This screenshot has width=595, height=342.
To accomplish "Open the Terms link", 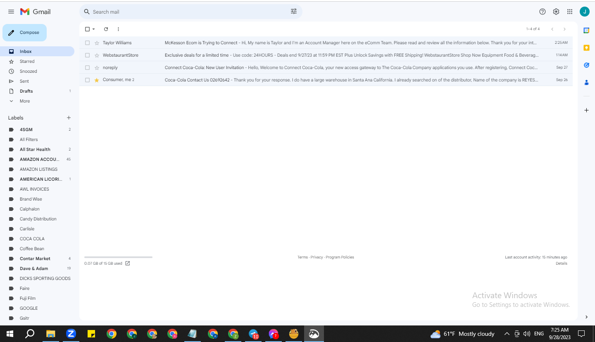I will click(x=302, y=257).
